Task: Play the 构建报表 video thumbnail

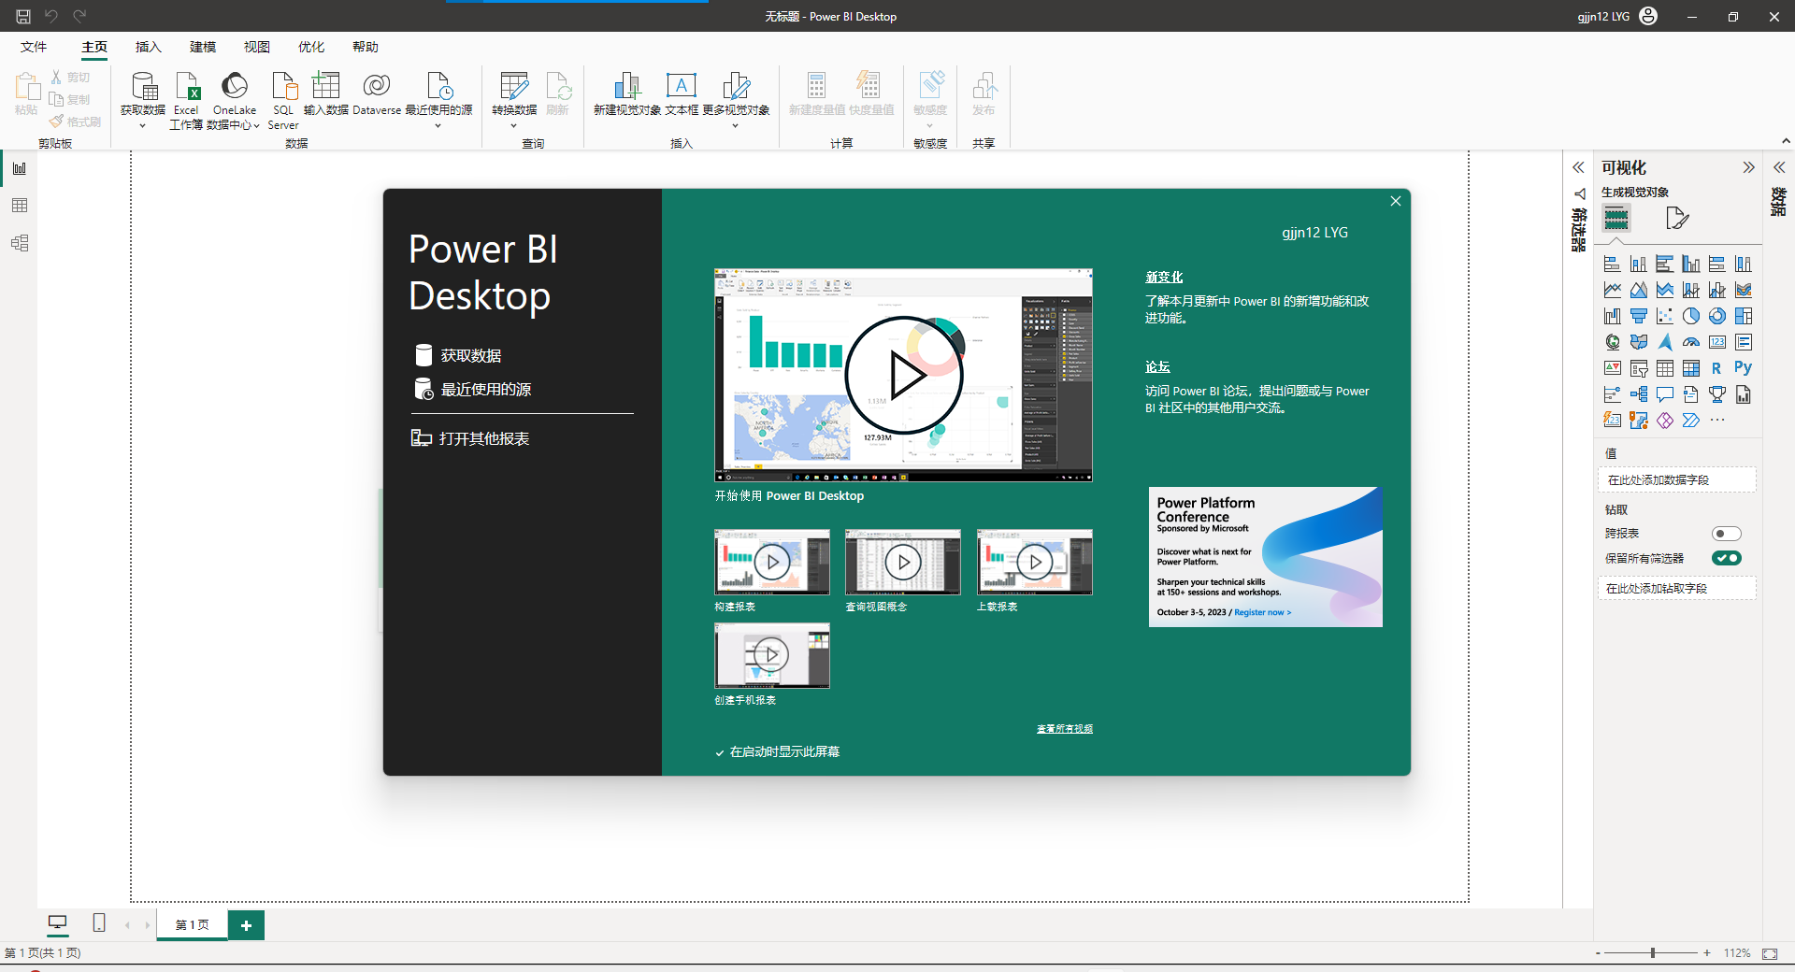Action: coord(772,562)
